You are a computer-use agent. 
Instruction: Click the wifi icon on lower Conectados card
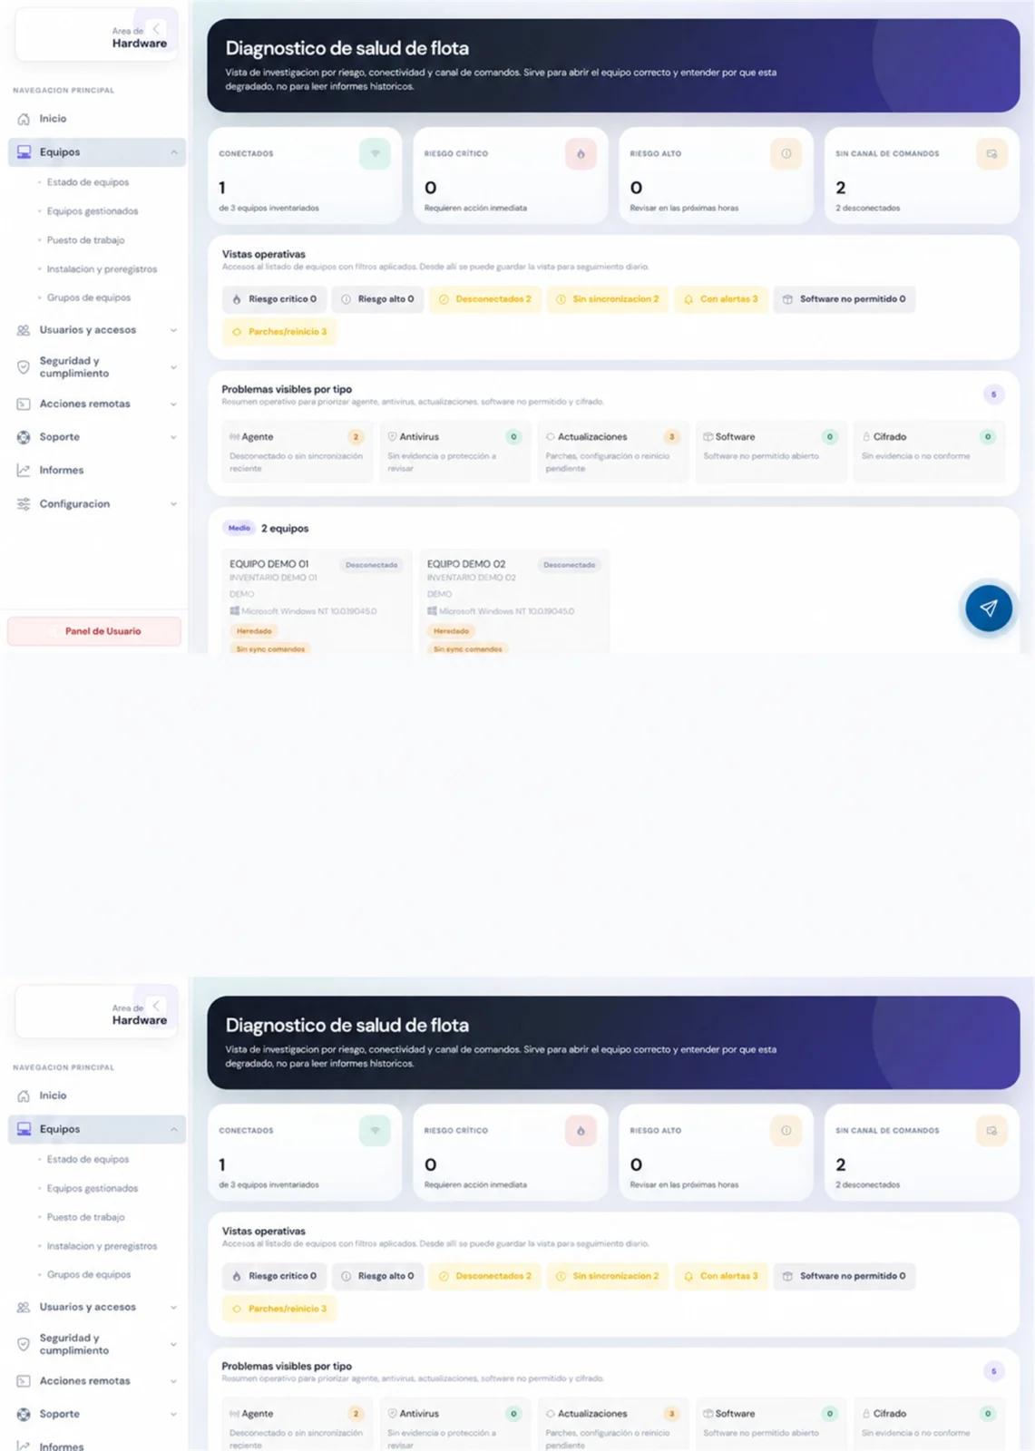point(375,1131)
